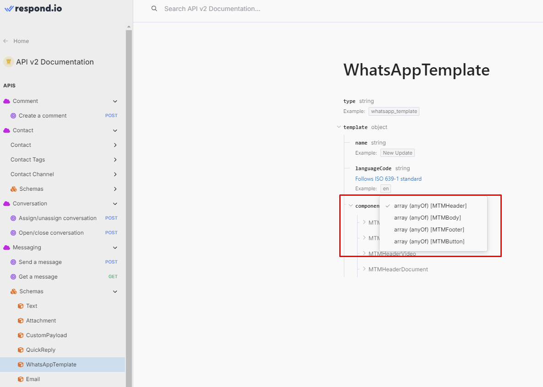Click the respond.io logo
Screen dimensions: 543x387
[33, 9]
